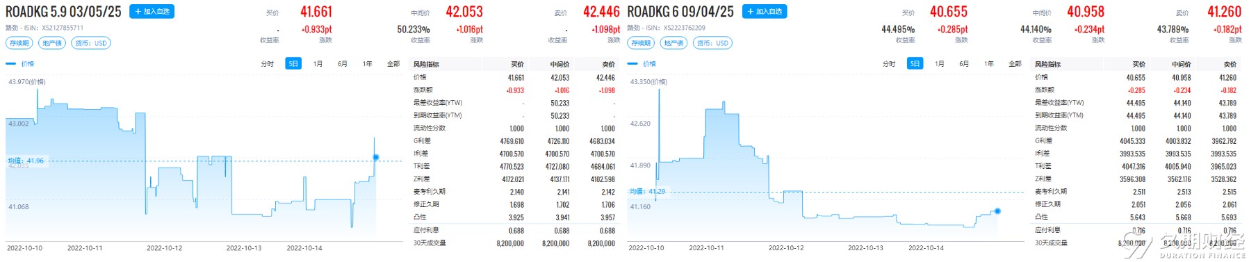Toggle 价格 legend on ROADKG 5.9 chart

19,64
